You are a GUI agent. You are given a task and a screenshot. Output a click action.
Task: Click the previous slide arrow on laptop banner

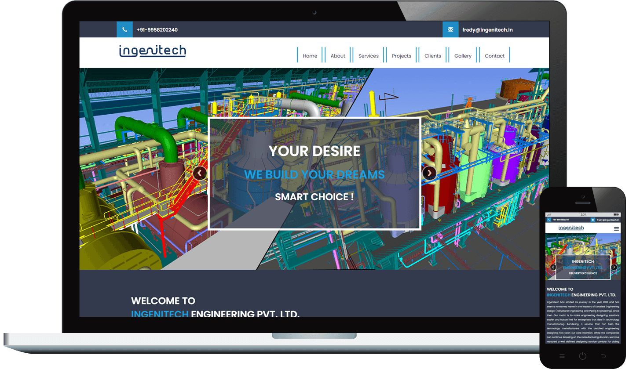pos(200,173)
